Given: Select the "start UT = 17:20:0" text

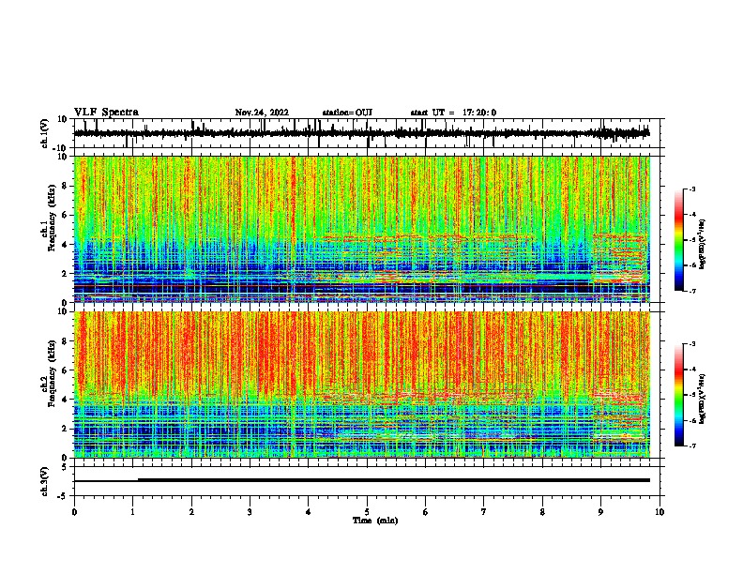Looking at the screenshot, I should tap(453, 113).
